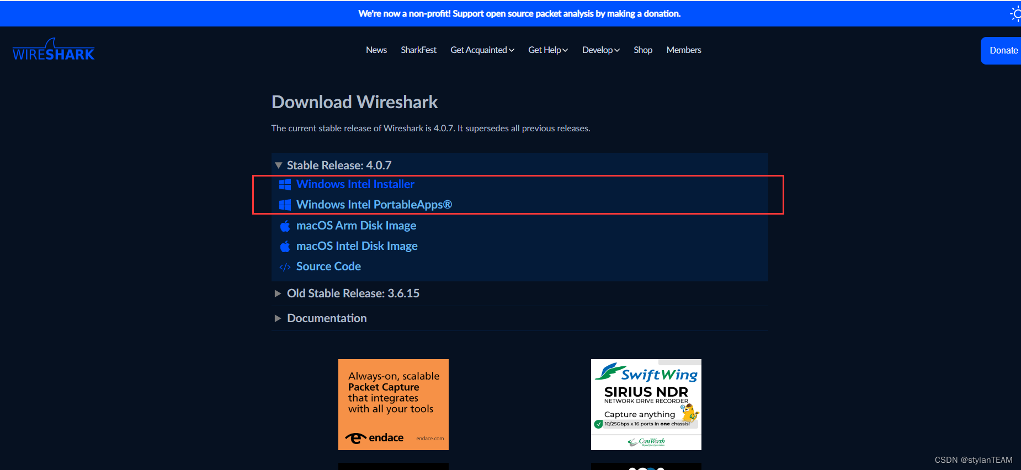The image size is (1021, 470).
Task: Download Windows Intel PortableApps
Action: pos(374,205)
